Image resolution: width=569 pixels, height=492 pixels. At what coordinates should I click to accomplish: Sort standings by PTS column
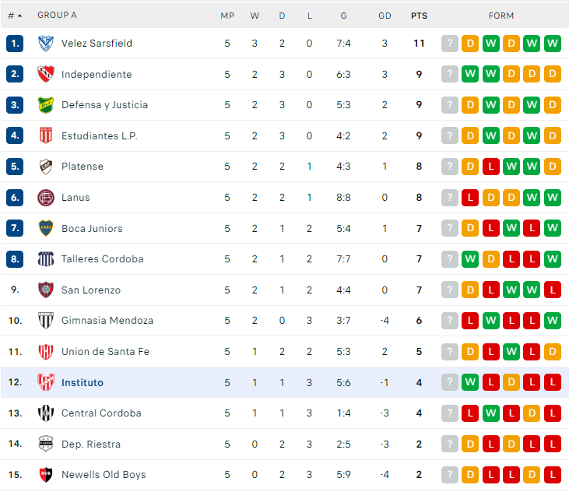pyautogui.click(x=419, y=16)
